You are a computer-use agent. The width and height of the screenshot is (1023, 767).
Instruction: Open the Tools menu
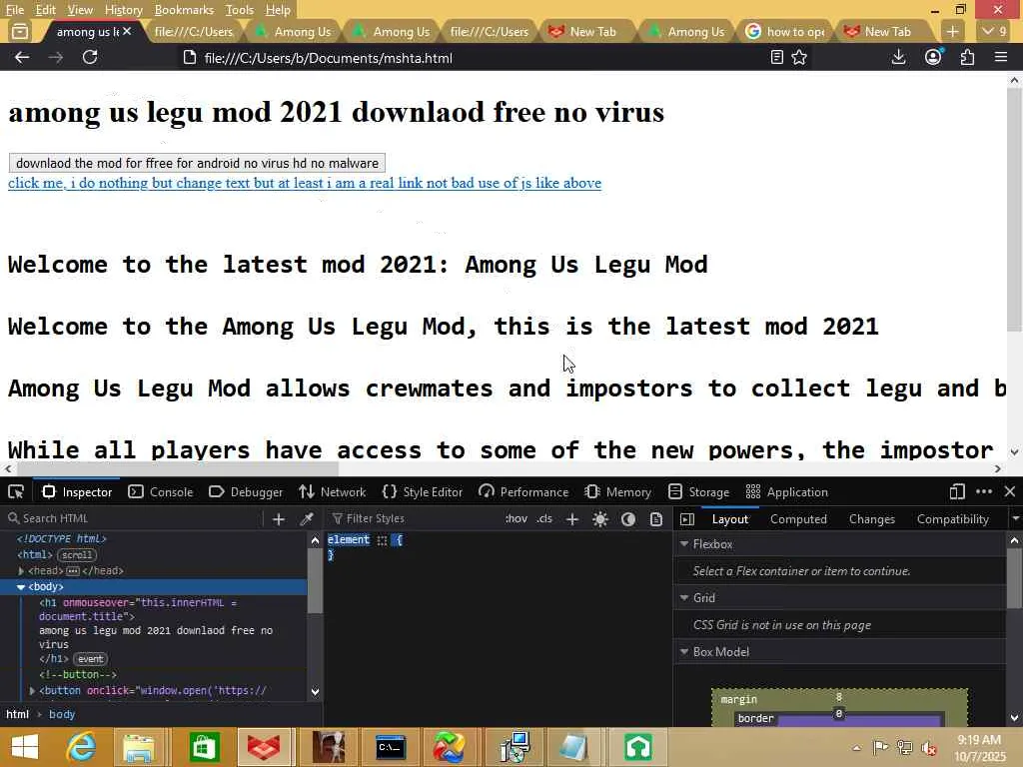[240, 10]
